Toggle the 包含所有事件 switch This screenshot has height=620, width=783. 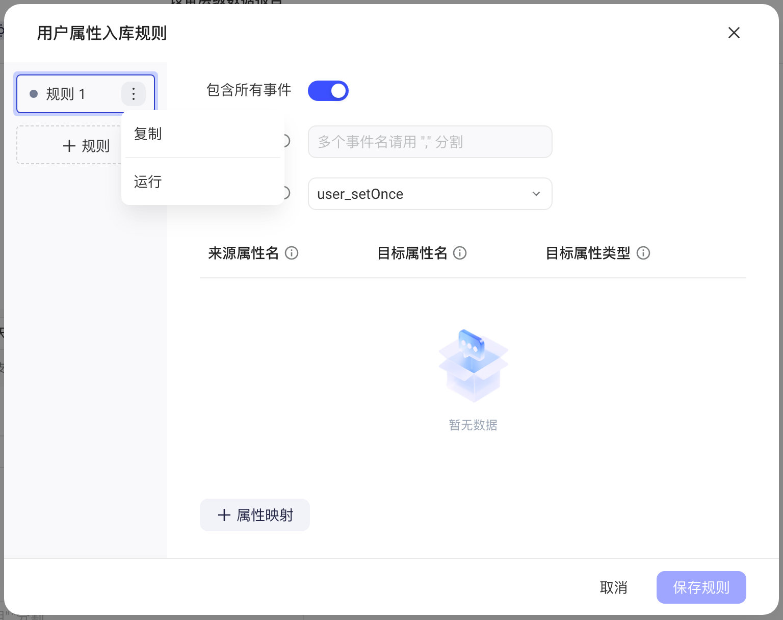click(x=328, y=91)
